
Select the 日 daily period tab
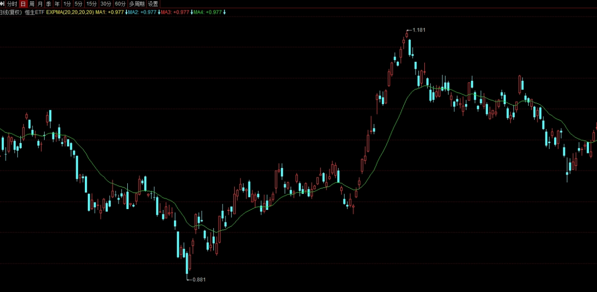click(x=23, y=4)
